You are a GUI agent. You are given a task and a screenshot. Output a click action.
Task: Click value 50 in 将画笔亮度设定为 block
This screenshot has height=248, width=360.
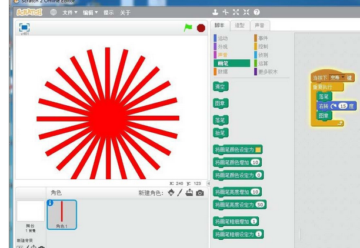pos(260,205)
